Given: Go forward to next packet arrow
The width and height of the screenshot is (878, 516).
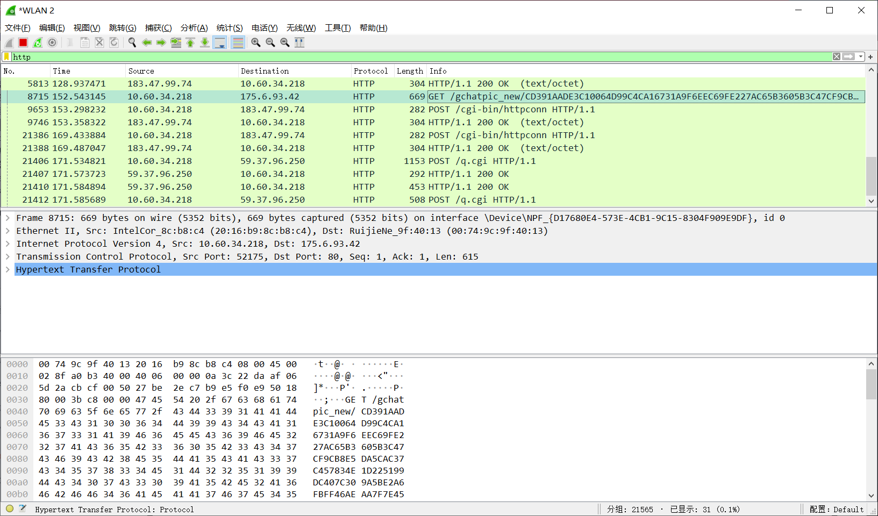Looking at the screenshot, I should point(161,42).
